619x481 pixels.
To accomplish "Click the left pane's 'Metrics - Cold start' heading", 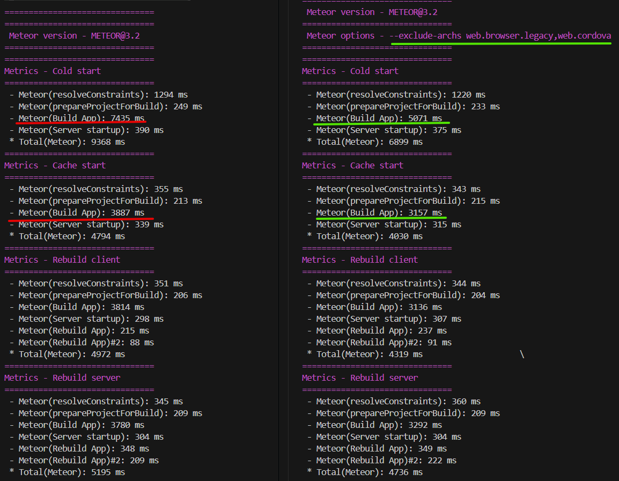I will coord(53,71).
